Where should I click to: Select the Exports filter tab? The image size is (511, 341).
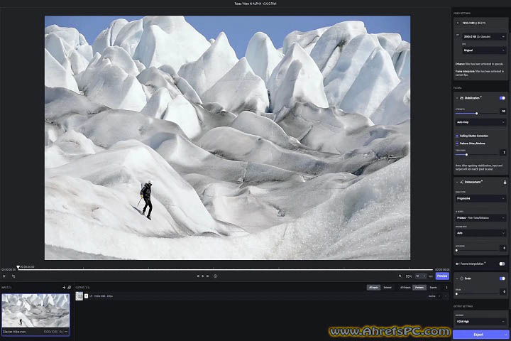point(433,288)
